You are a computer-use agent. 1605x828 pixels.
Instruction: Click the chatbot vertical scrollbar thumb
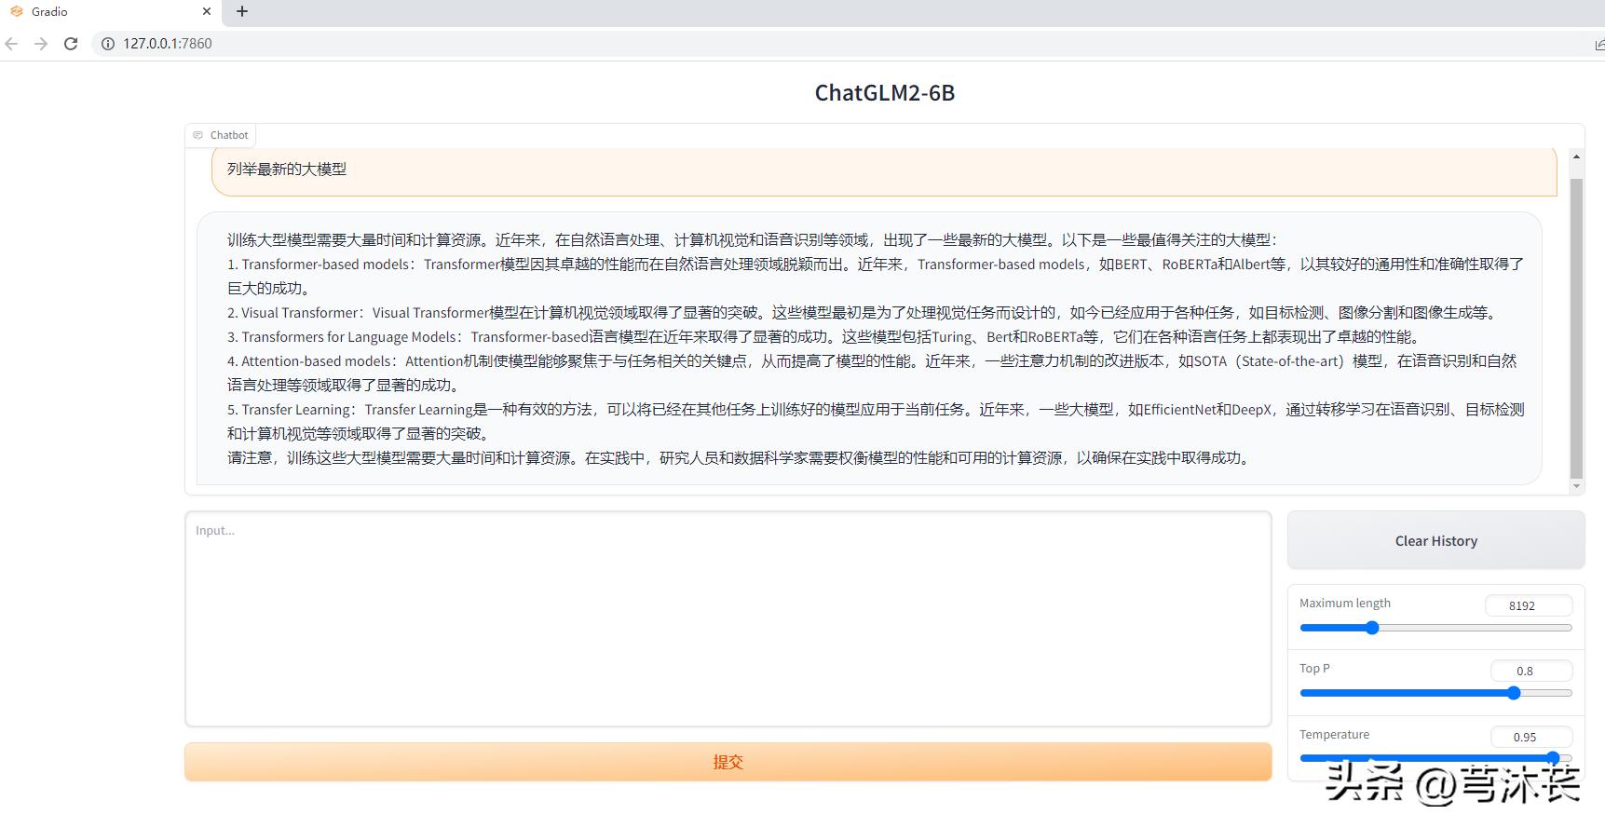[1576, 328]
